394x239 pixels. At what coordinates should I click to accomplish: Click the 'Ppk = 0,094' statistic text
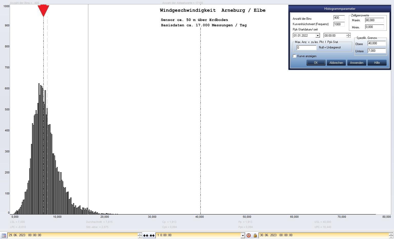[x=246, y=227]
